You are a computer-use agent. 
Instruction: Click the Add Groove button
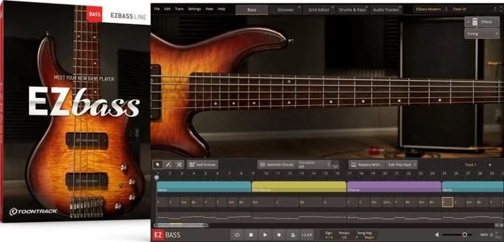pyautogui.click(x=202, y=165)
